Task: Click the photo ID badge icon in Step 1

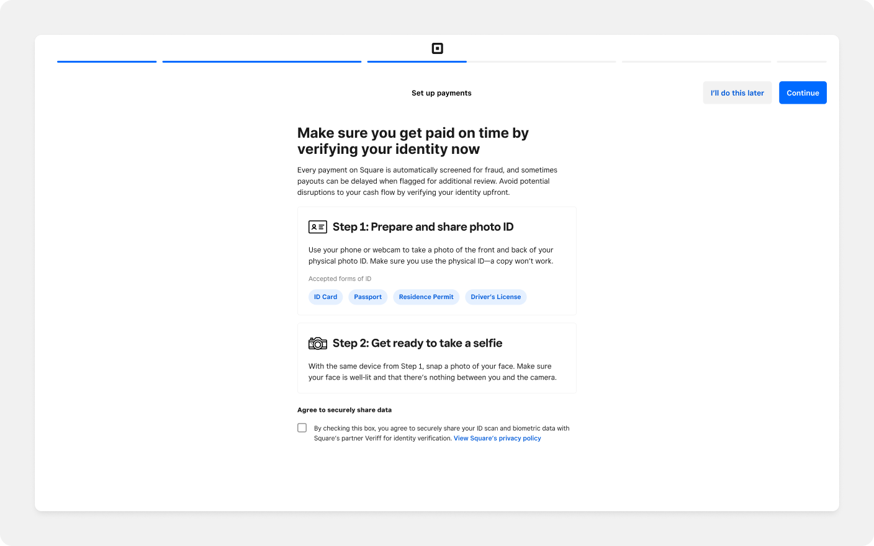Action: (x=317, y=226)
